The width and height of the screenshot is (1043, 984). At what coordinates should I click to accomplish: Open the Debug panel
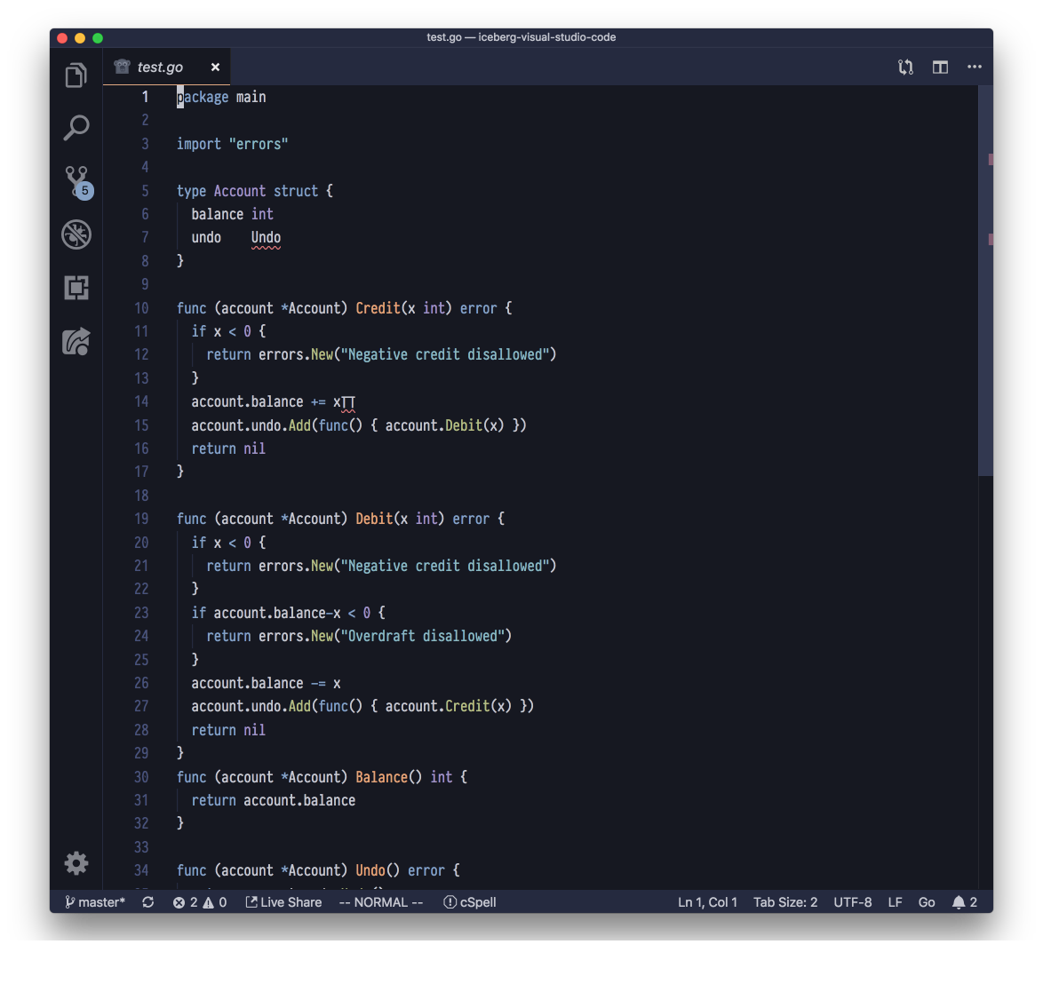[76, 234]
